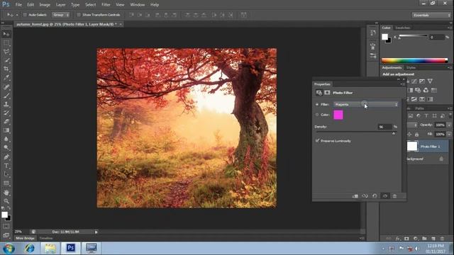This screenshot has height=255, width=454.
Task: Toggle layer visibility eye in Properties panel footer
Action: pos(385,196)
